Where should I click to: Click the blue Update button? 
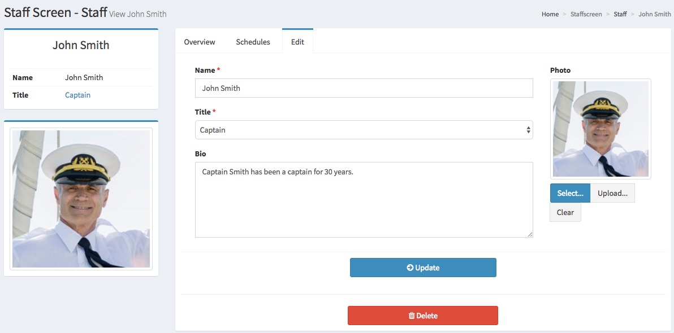click(423, 268)
